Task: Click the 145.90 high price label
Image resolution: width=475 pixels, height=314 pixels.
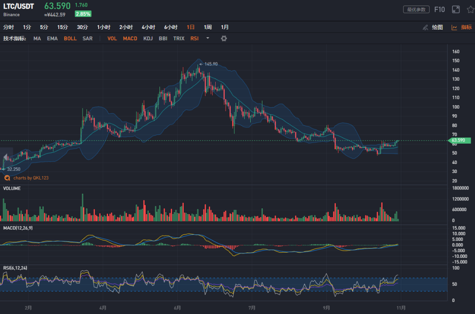Action: pos(211,64)
